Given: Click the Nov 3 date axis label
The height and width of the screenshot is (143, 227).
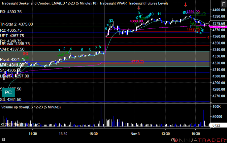Looking at the screenshot, I should tap(135, 134).
